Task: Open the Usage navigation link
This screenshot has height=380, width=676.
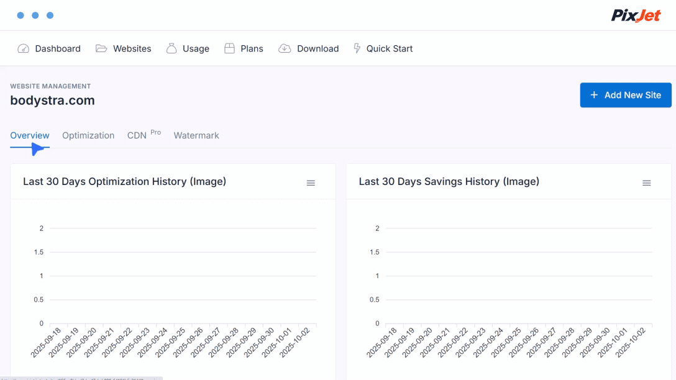Action: click(x=196, y=48)
